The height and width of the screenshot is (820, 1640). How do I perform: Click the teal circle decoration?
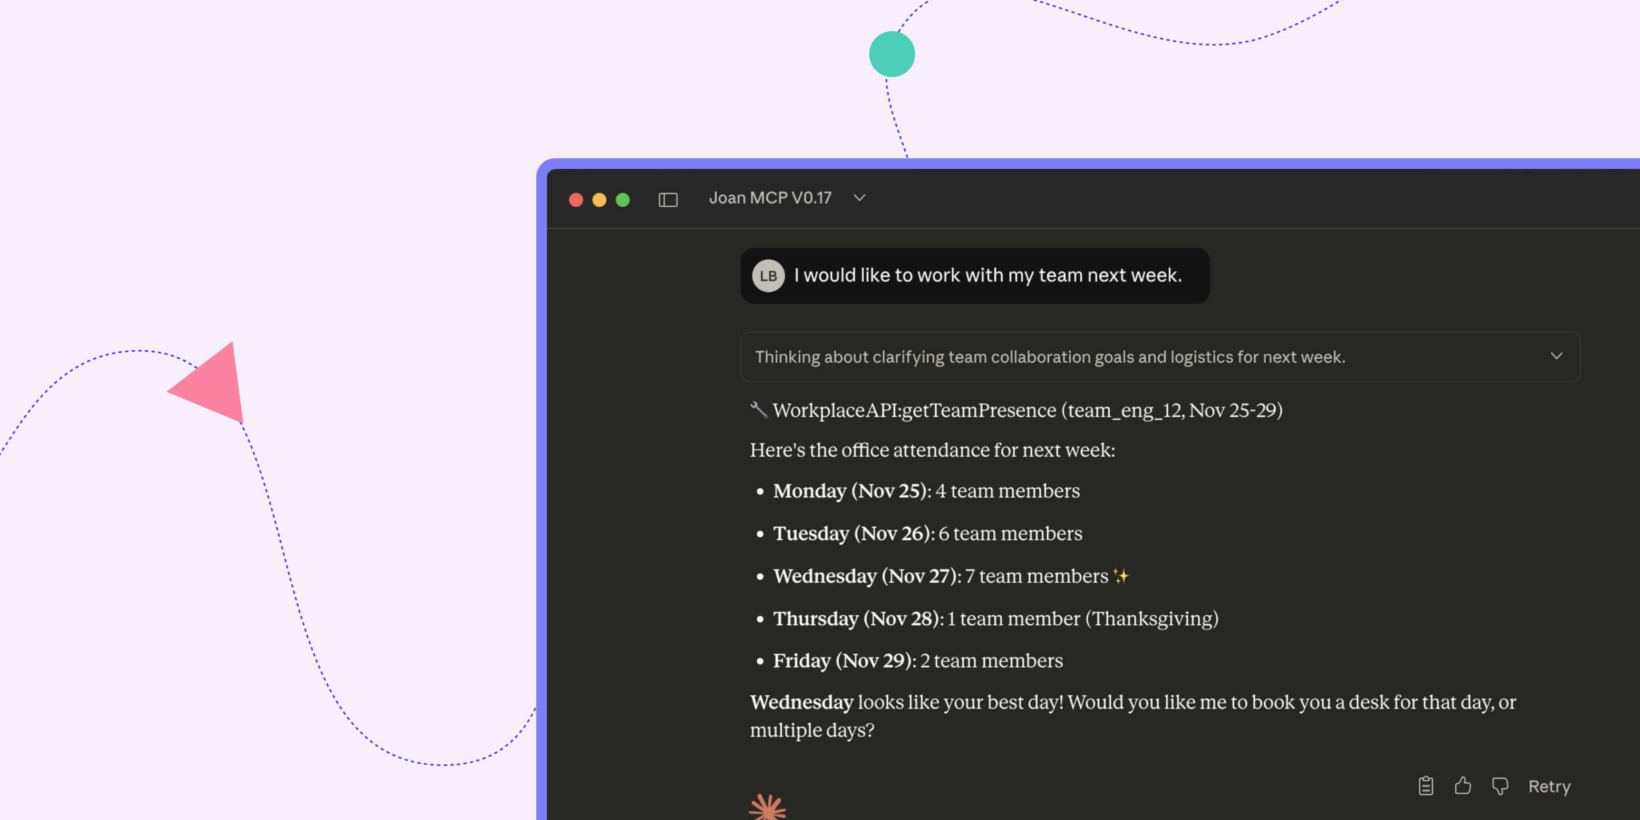[x=891, y=54]
